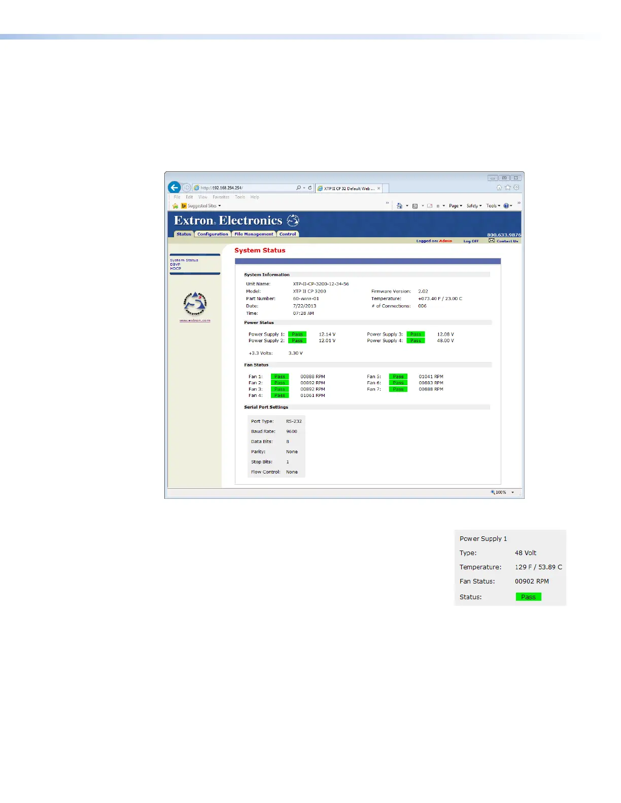
Task: Open the Help menu
Action: [x=255, y=197]
